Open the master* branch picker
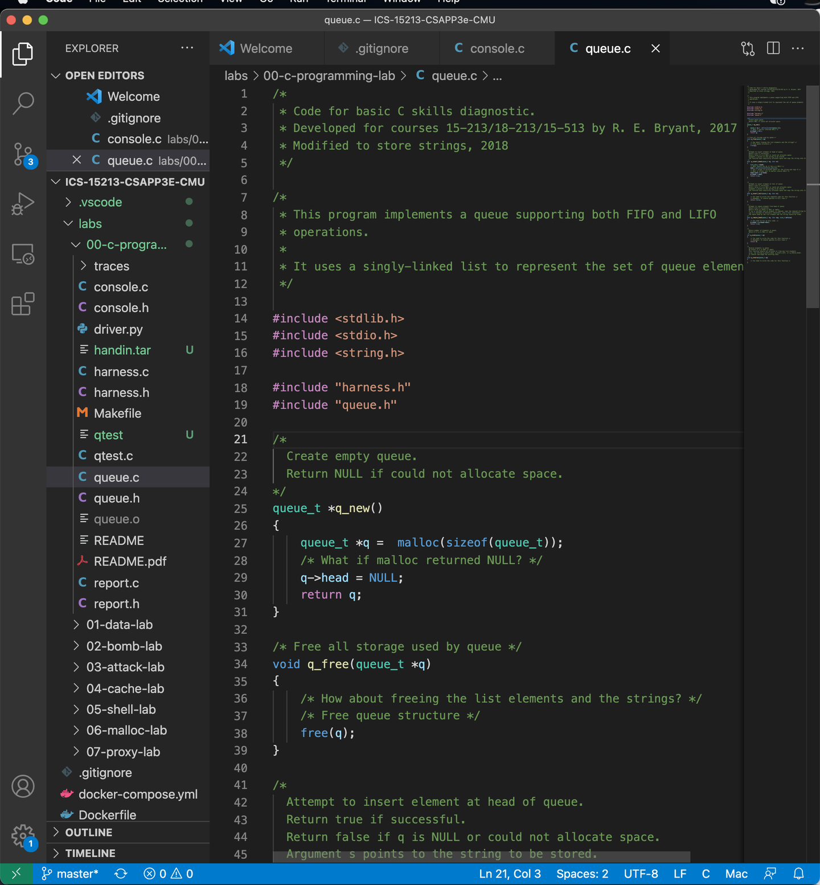The image size is (820, 885). pyautogui.click(x=70, y=874)
